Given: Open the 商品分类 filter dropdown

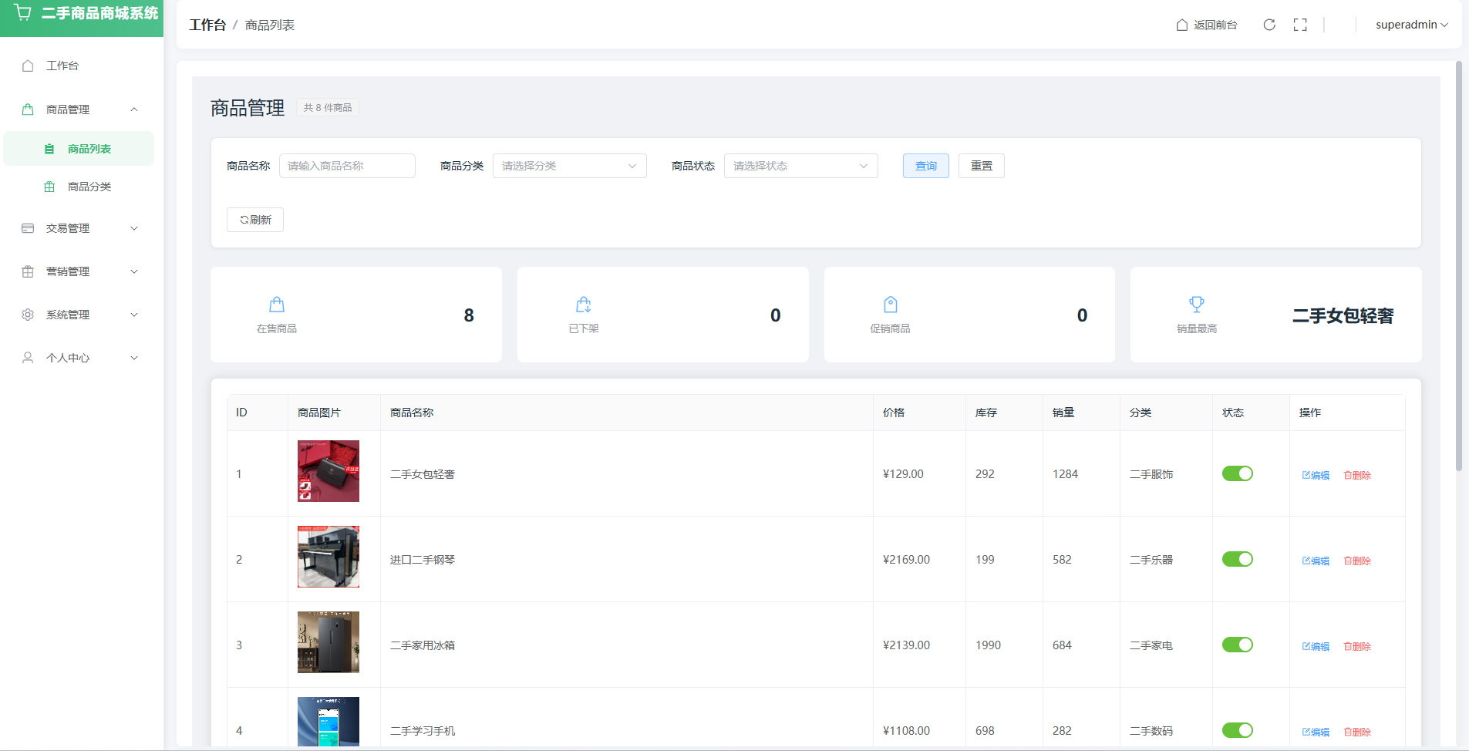Looking at the screenshot, I should pos(569,166).
